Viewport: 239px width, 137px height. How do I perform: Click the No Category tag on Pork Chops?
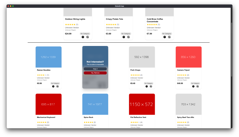pos(148,83)
